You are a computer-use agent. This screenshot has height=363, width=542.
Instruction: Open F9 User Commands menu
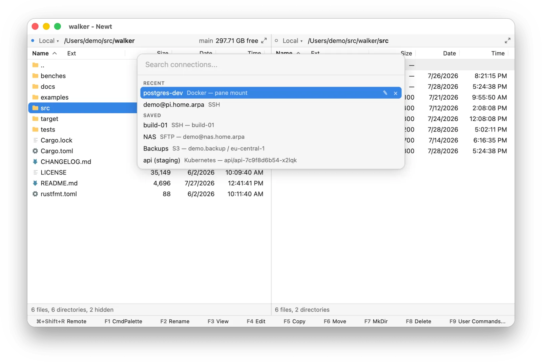coord(477,321)
